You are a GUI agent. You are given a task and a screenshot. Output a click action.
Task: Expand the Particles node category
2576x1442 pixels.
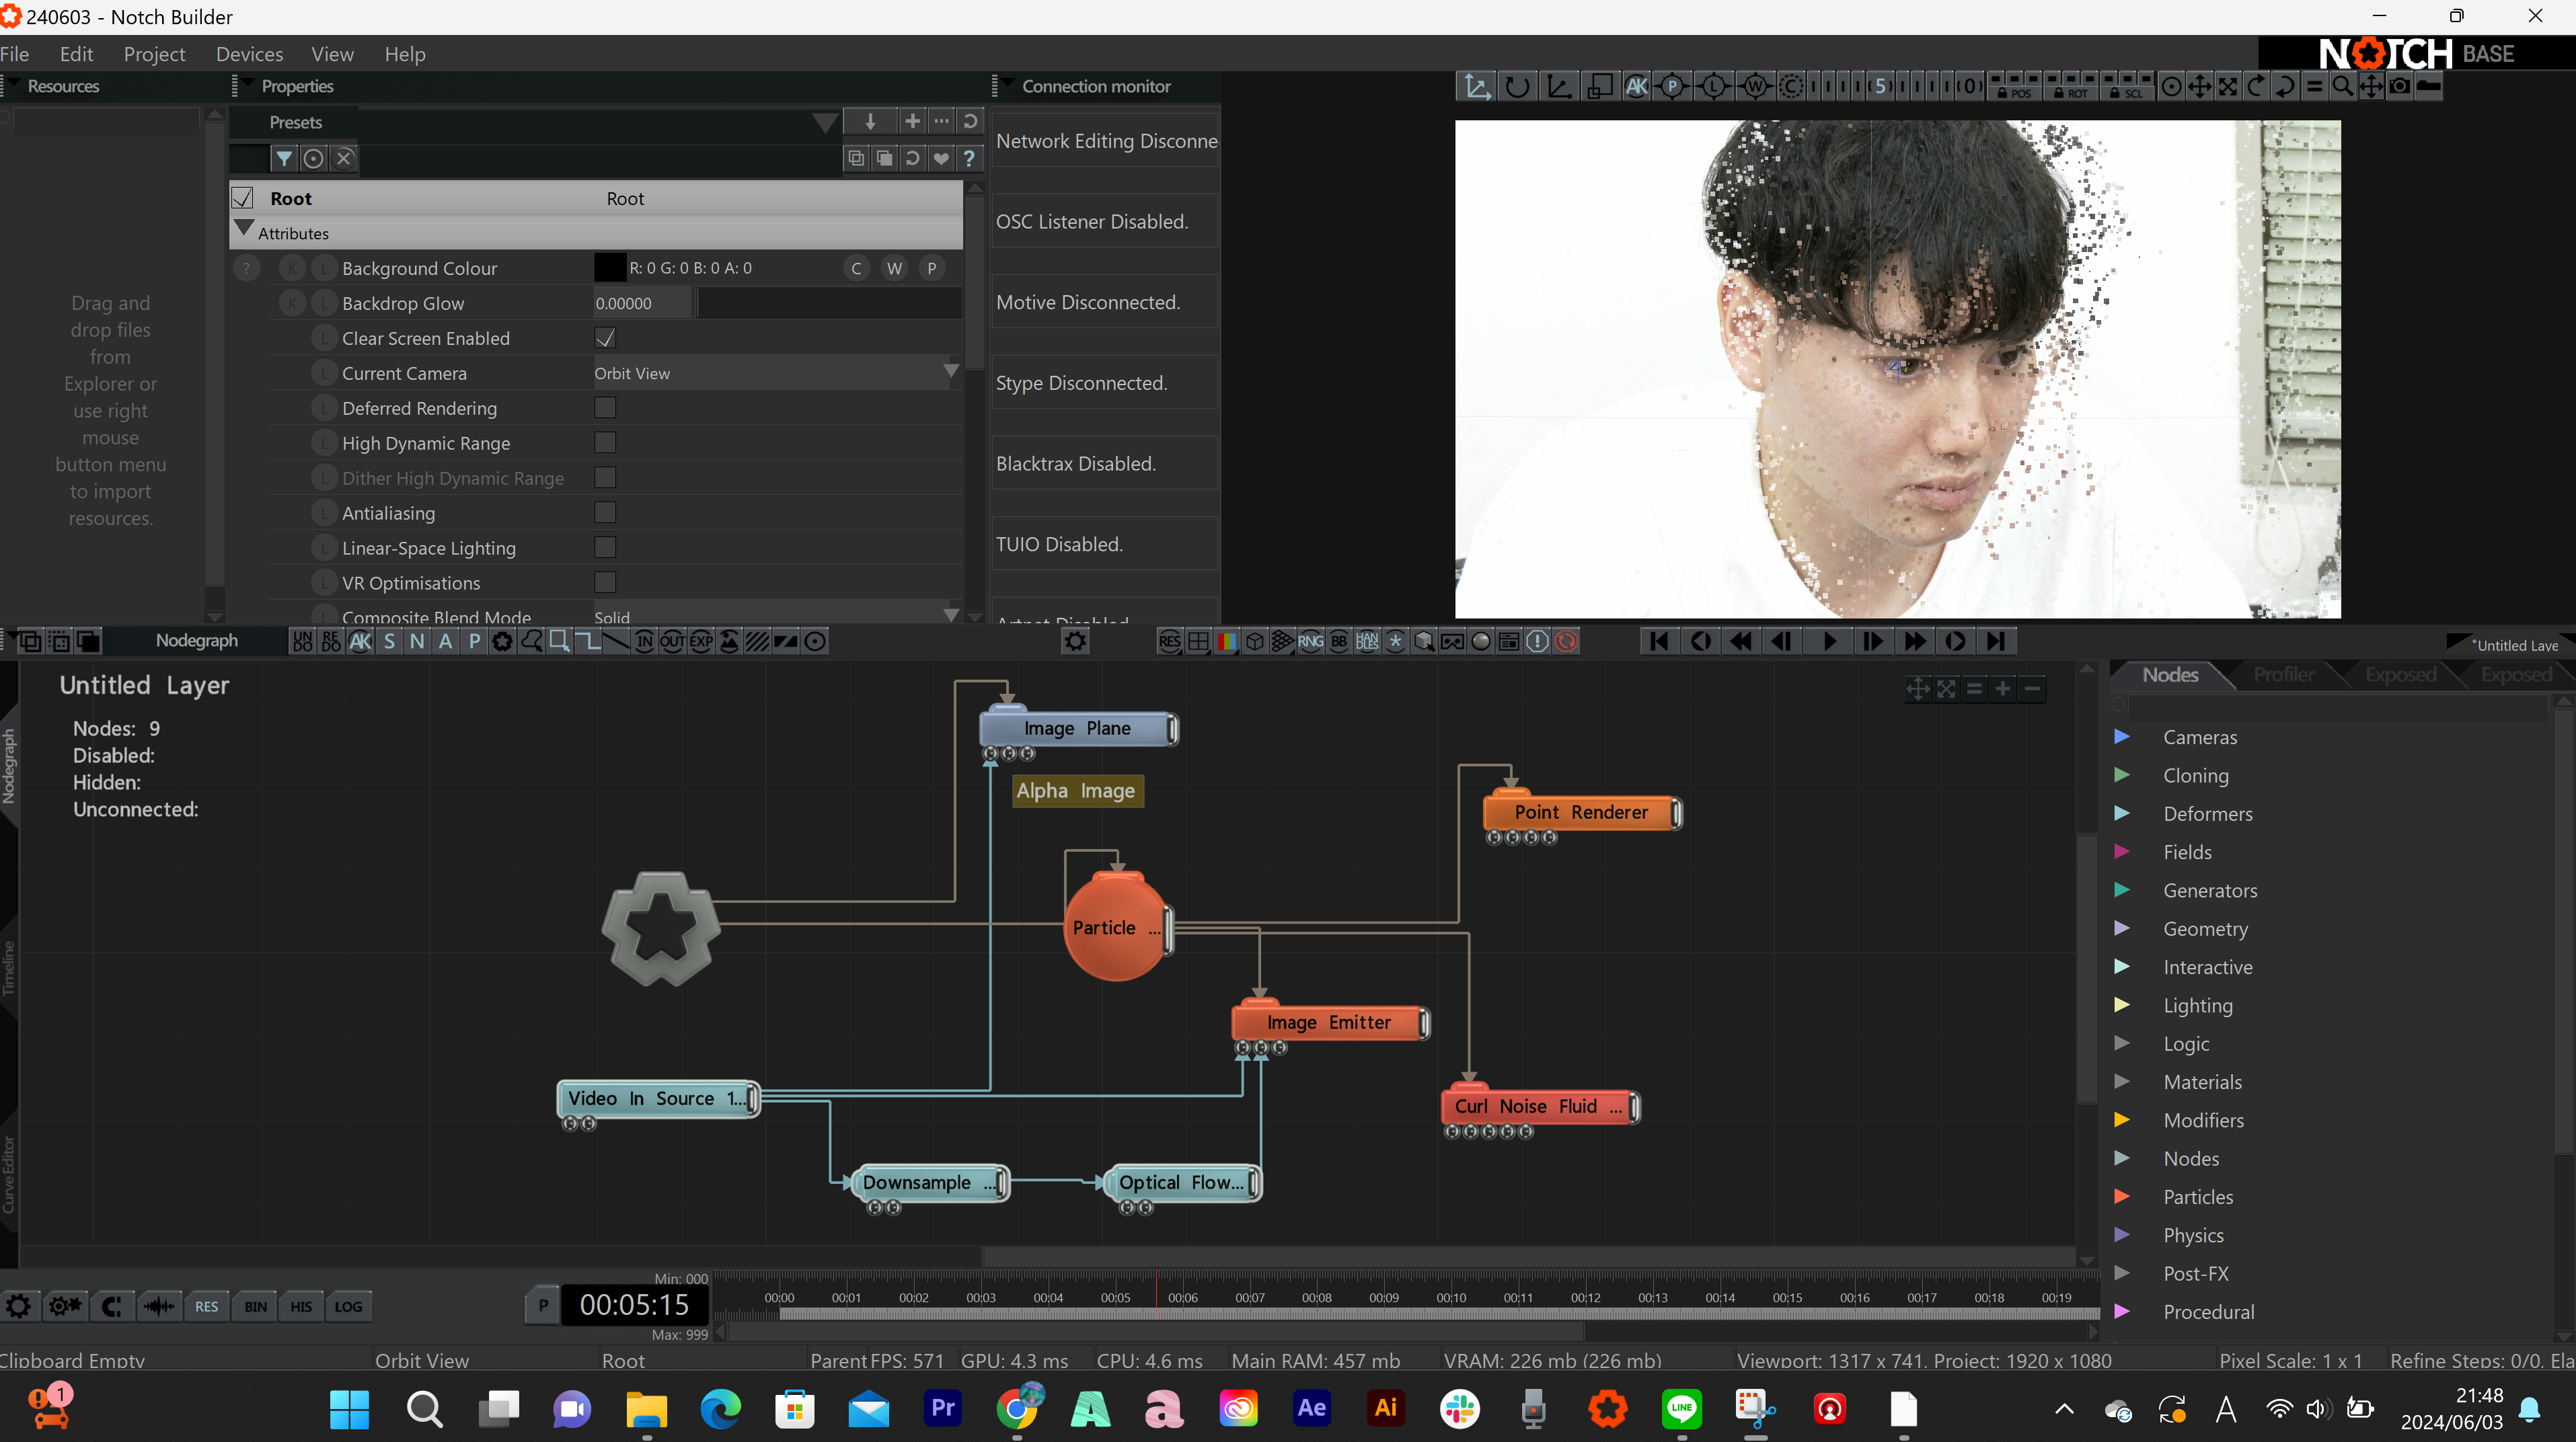pyautogui.click(x=2122, y=1196)
